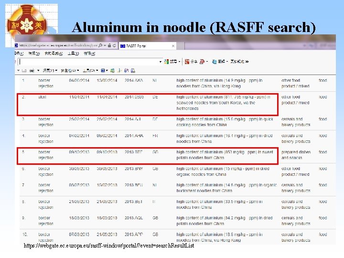Screen dimensions: 344x258
Task: Open a new tab beside RASFF Portal
Action: [180, 46]
